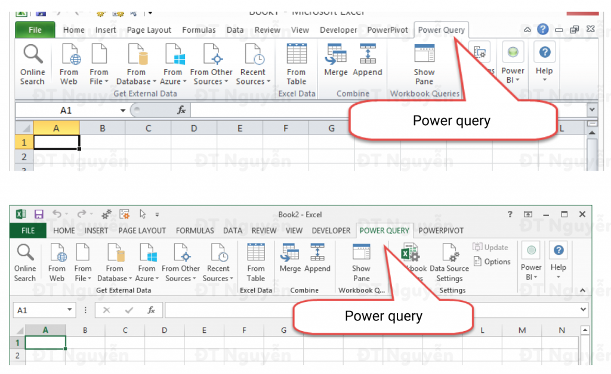Open the POWERPIVOT tab in the Book2 window

pos(441,230)
